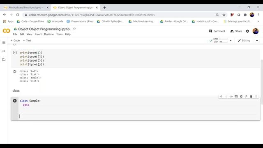263x148 pixels.
Task: Open the Insert menu
Action: click(x=38, y=34)
